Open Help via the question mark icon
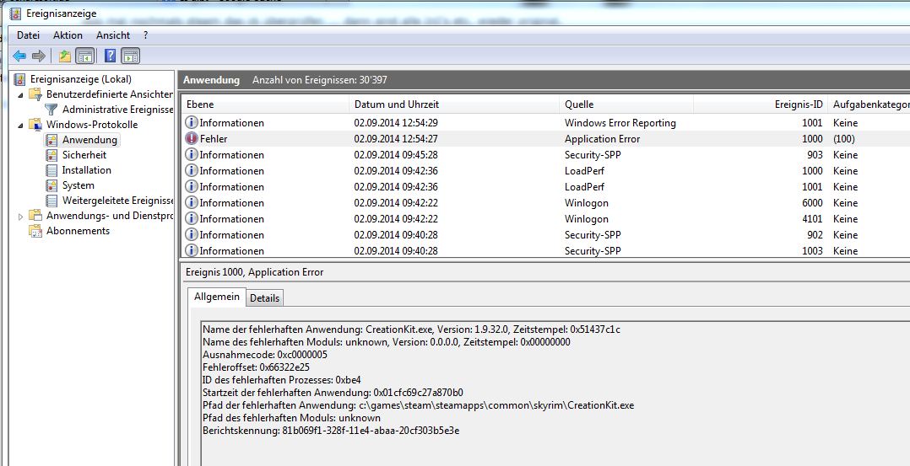The height and width of the screenshot is (466, 910). (110, 56)
